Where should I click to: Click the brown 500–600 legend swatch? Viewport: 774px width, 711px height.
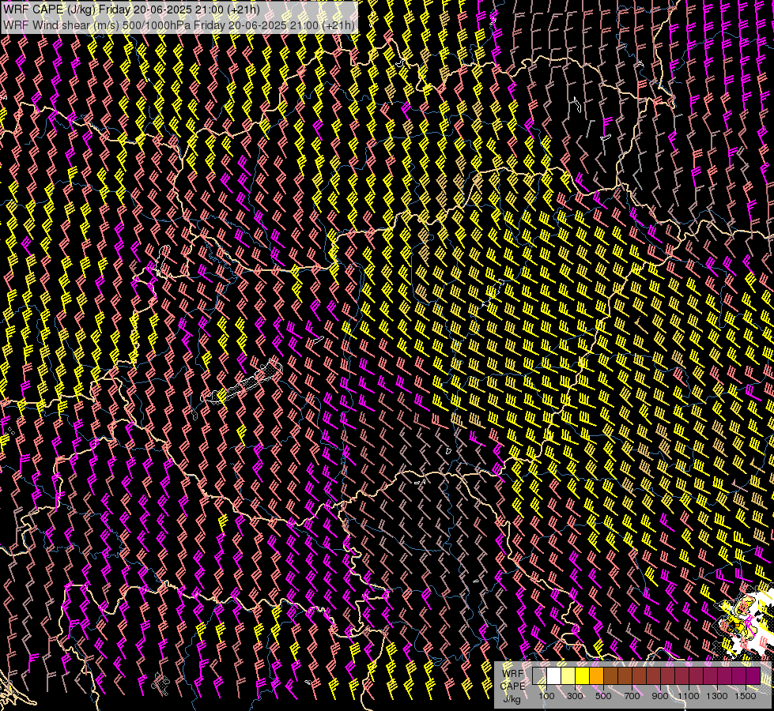611,675
